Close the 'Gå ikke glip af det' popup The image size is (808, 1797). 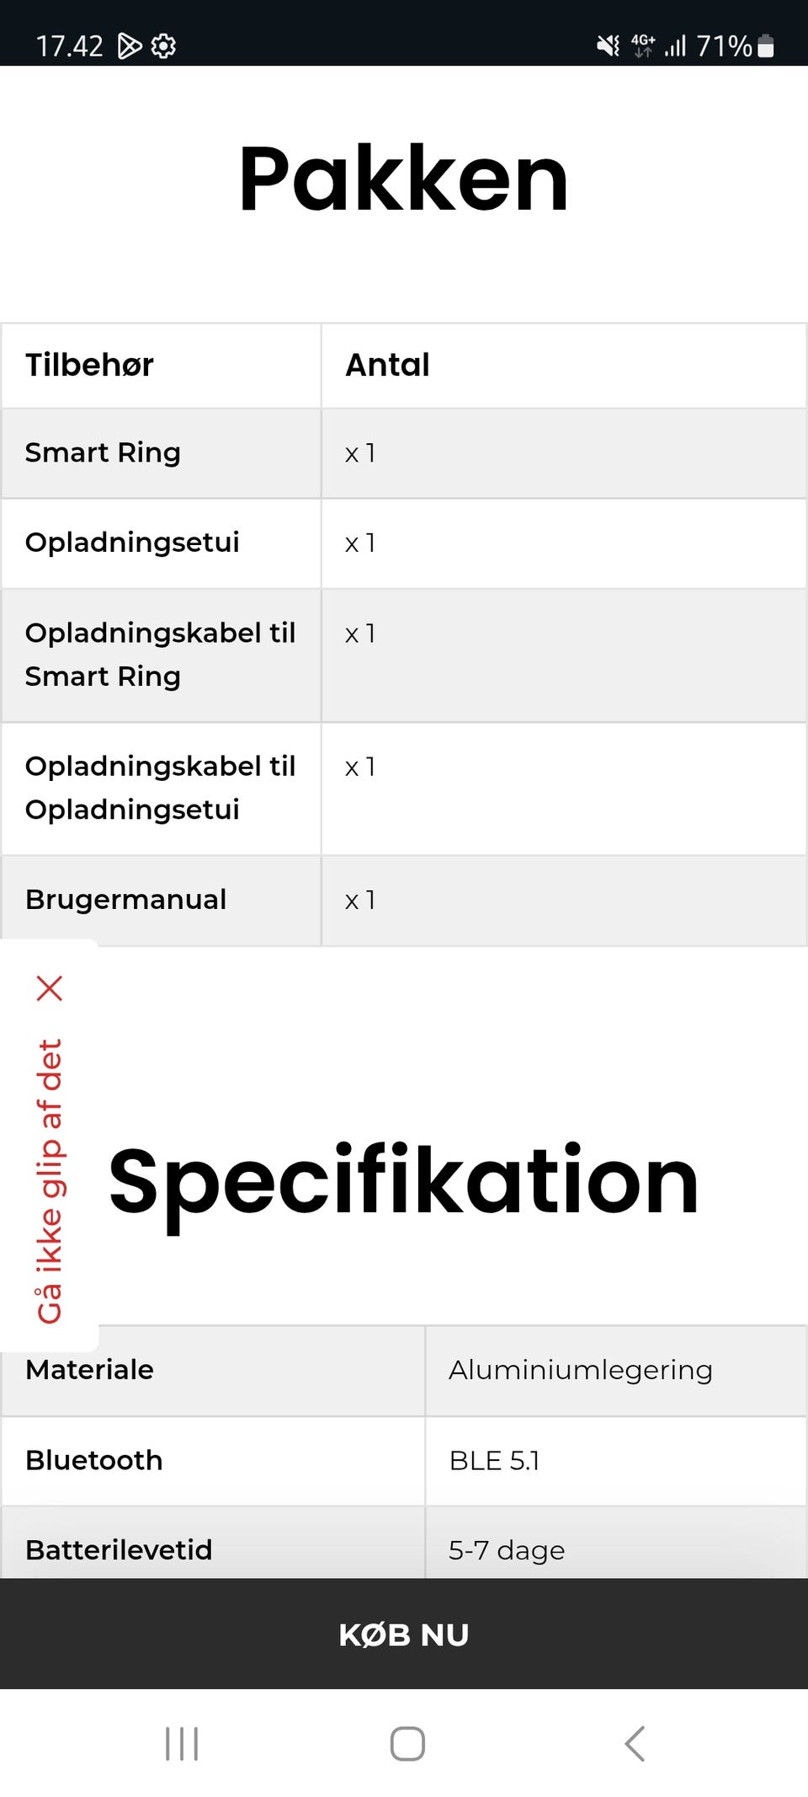[x=50, y=987]
